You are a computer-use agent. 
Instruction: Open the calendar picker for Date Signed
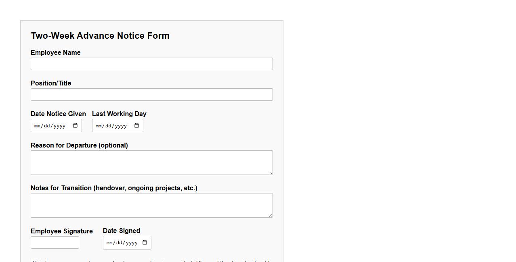[144, 243]
